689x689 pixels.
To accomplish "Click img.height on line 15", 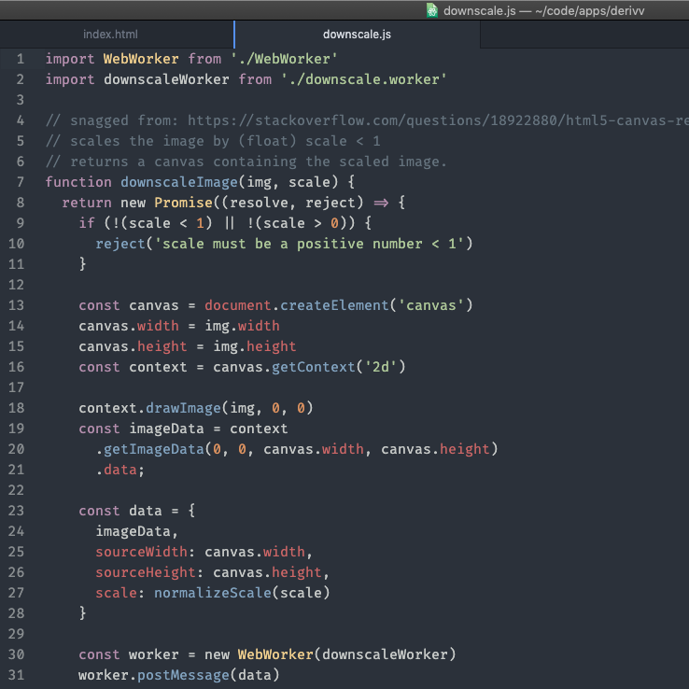I will (255, 346).
